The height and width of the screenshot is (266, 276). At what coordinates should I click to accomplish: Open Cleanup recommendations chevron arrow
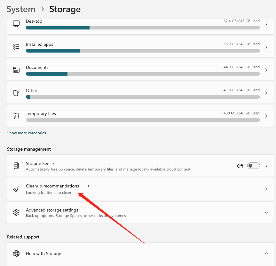point(266,189)
